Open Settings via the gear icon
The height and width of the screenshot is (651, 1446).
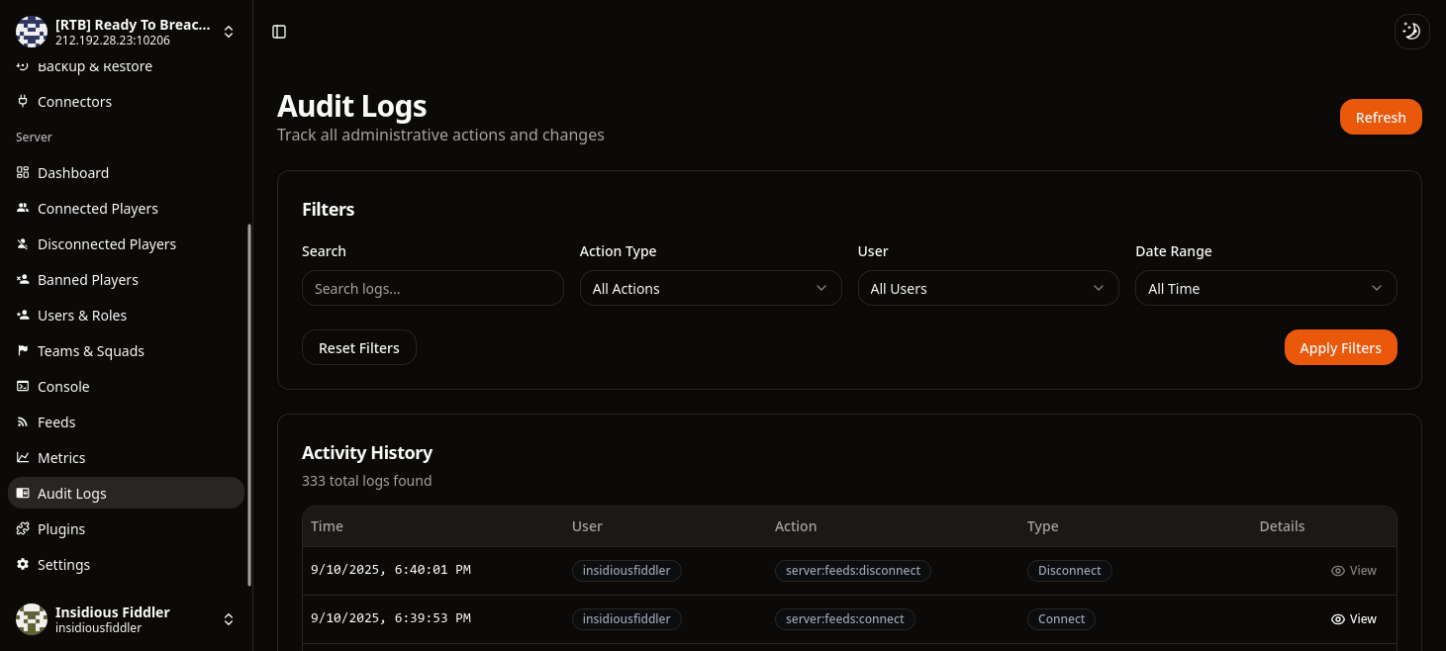(x=22, y=564)
